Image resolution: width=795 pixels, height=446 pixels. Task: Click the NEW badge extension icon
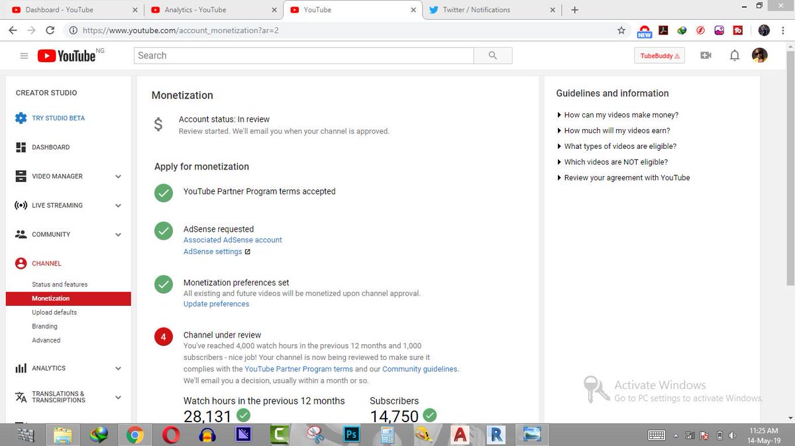click(644, 31)
